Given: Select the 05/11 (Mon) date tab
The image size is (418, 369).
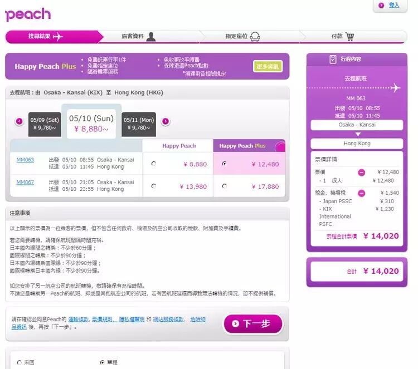Looking at the screenshot, I should 139,124.
